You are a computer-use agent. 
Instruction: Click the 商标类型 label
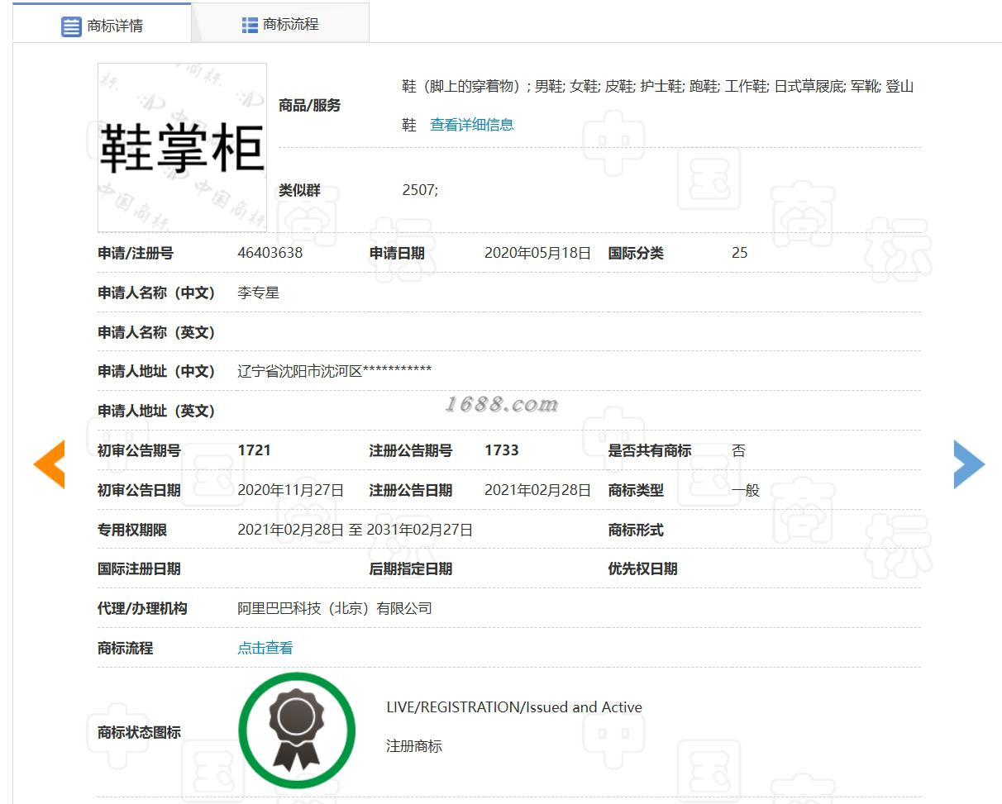coord(636,490)
